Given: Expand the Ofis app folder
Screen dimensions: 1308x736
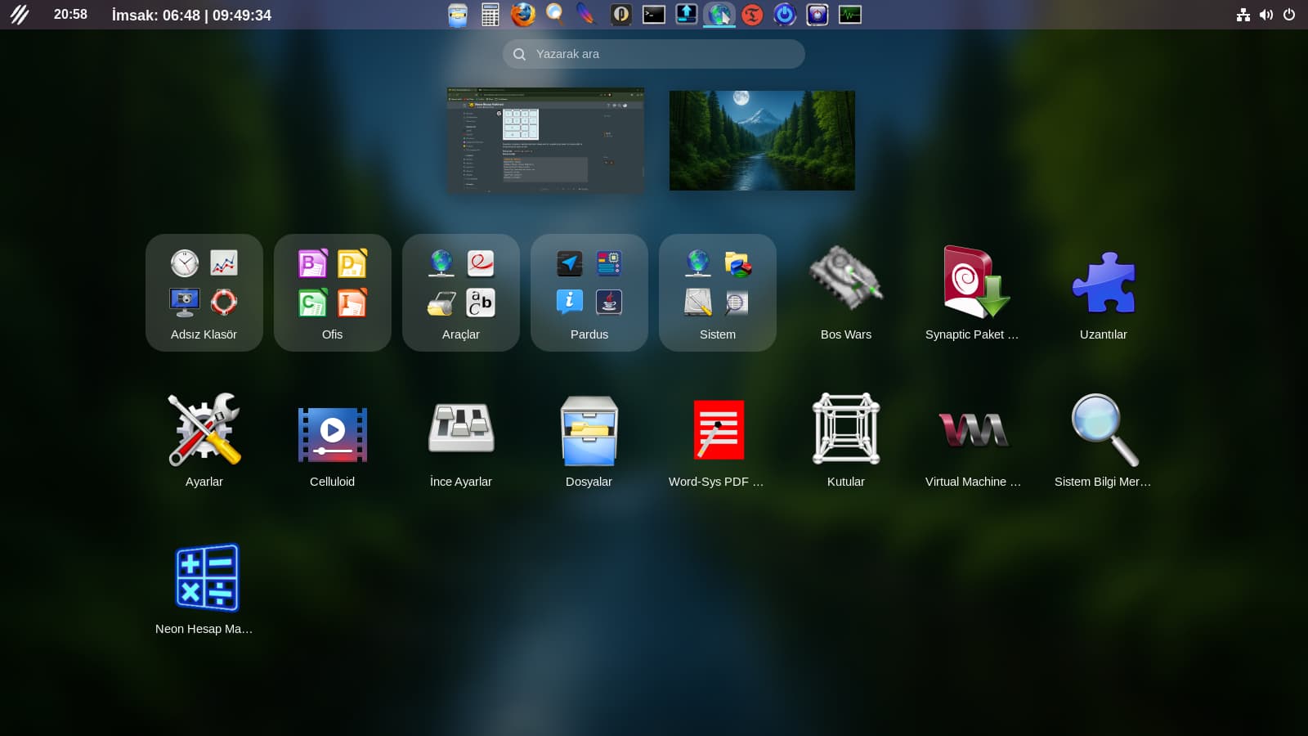Looking at the screenshot, I should (332, 293).
